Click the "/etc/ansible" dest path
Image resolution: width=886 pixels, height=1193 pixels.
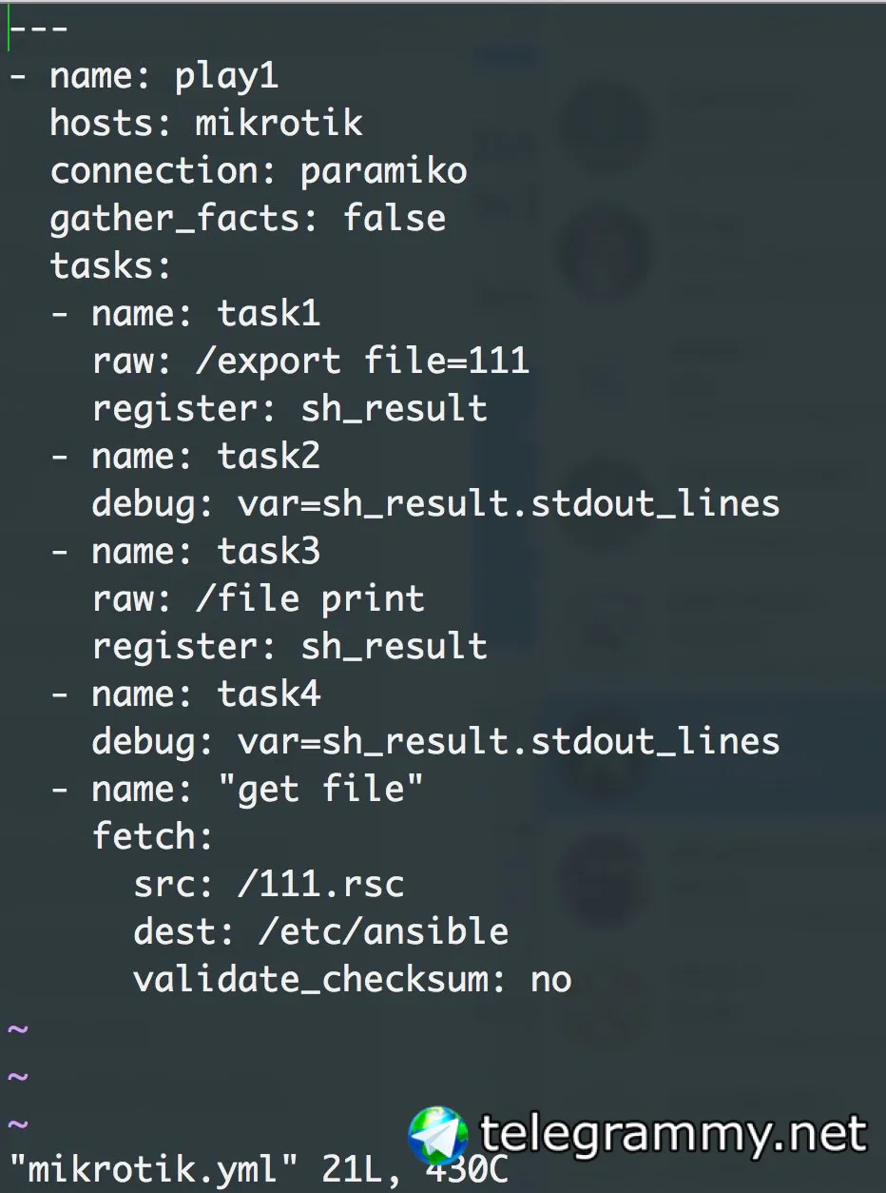[383, 931]
